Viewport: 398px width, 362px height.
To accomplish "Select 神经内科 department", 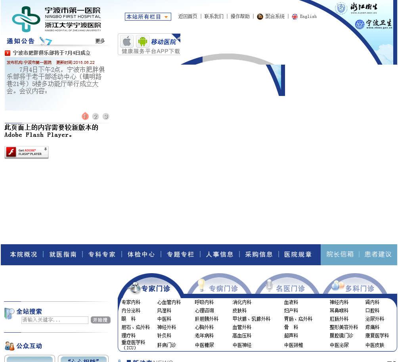I will point(339,303).
